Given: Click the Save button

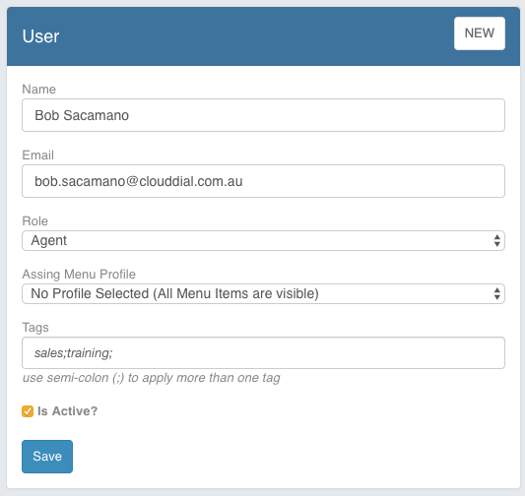Looking at the screenshot, I should coord(47,457).
